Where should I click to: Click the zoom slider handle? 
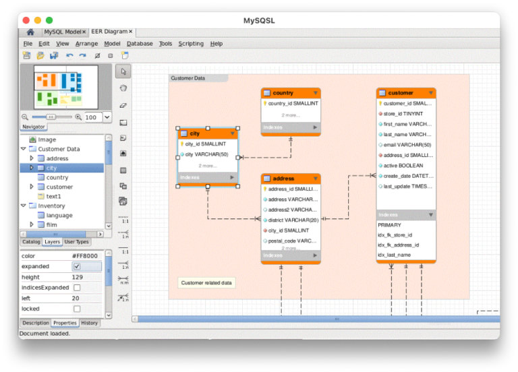(x=51, y=117)
